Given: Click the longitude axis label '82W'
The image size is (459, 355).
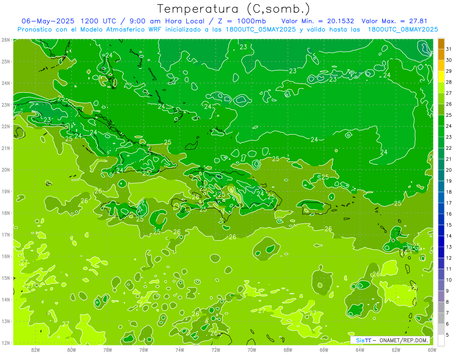Looking at the screenshot, I should pyautogui.click(x=36, y=349).
